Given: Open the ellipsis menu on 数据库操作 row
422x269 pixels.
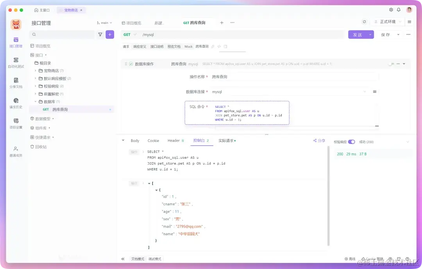Looking at the screenshot, I should 398,64.
